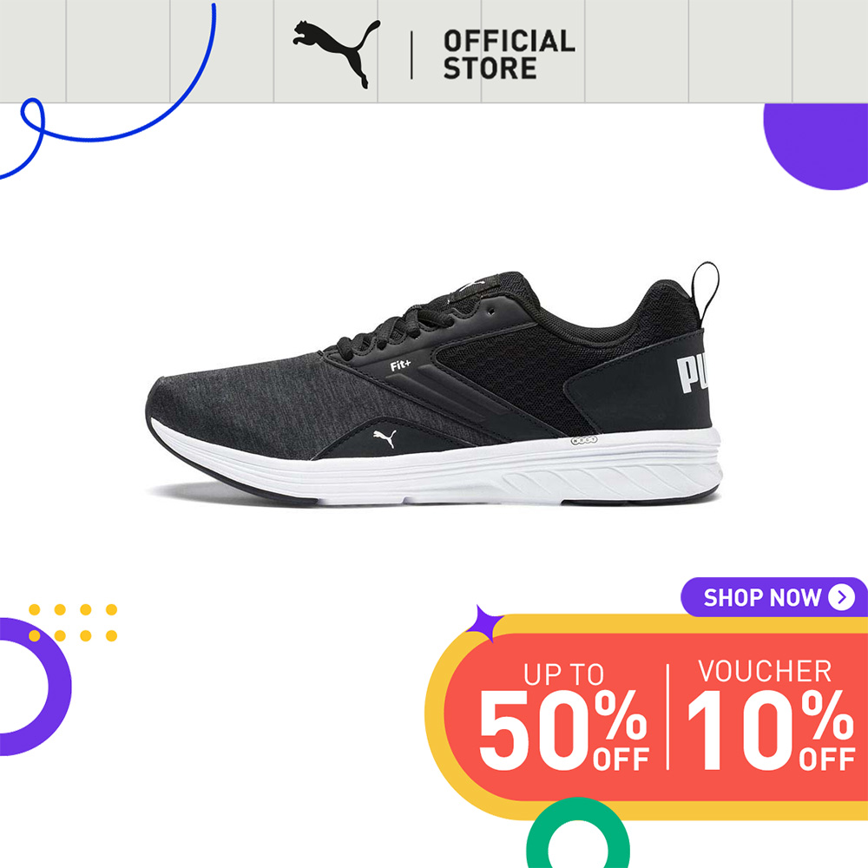Click the arrow icon in SHOP NOW
The width and height of the screenshot is (868, 868).
tap(841, 597)
